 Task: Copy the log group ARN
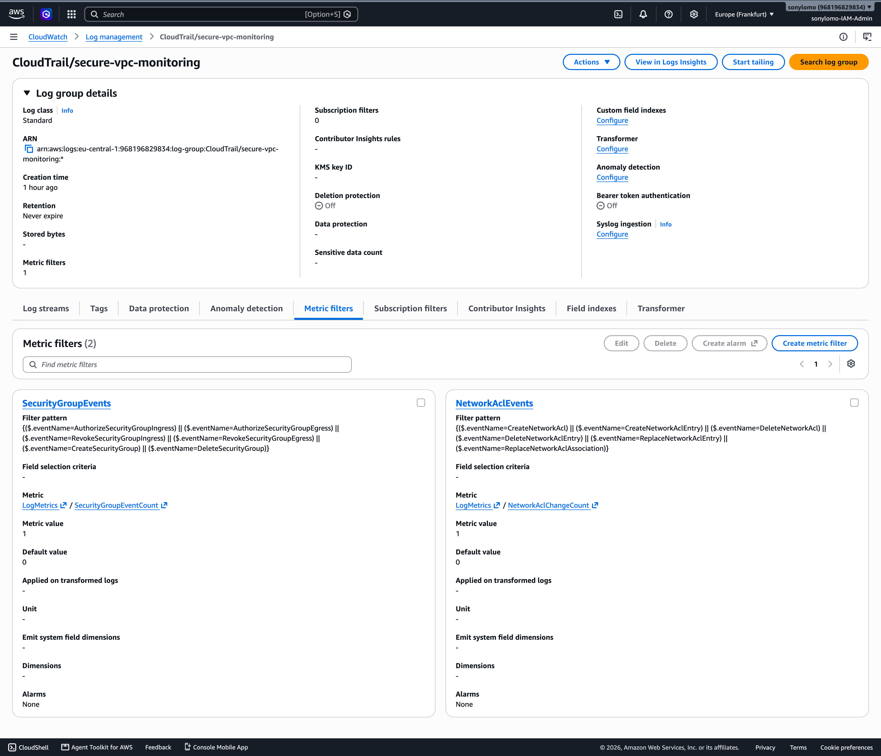[x=28, y=149]
